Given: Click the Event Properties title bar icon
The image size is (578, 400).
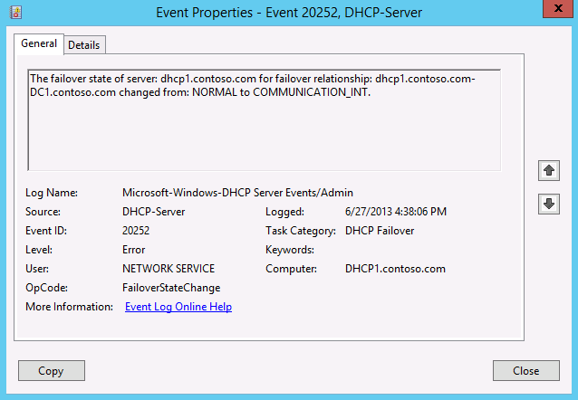Looking at the screenshot, I should 15,12.
